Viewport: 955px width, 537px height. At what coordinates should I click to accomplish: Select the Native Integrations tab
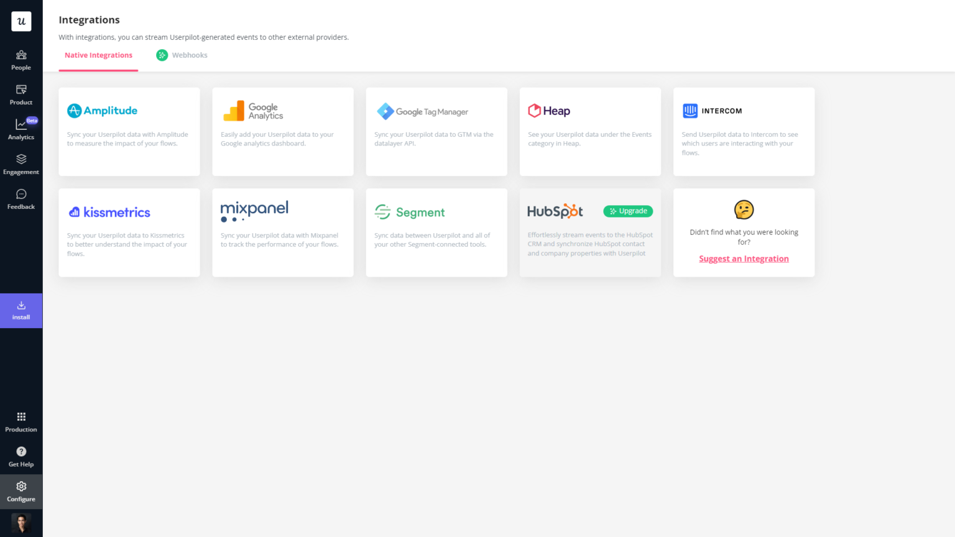[98, 55]
